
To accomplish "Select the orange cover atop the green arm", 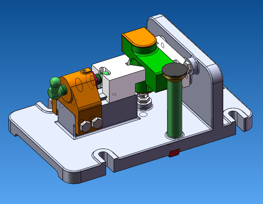I will coord(139,37).
